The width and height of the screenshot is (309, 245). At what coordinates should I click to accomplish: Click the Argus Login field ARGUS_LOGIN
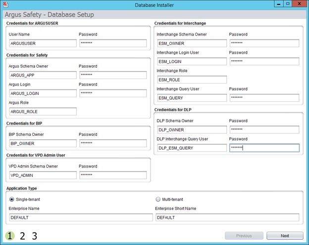pos(43,93)
